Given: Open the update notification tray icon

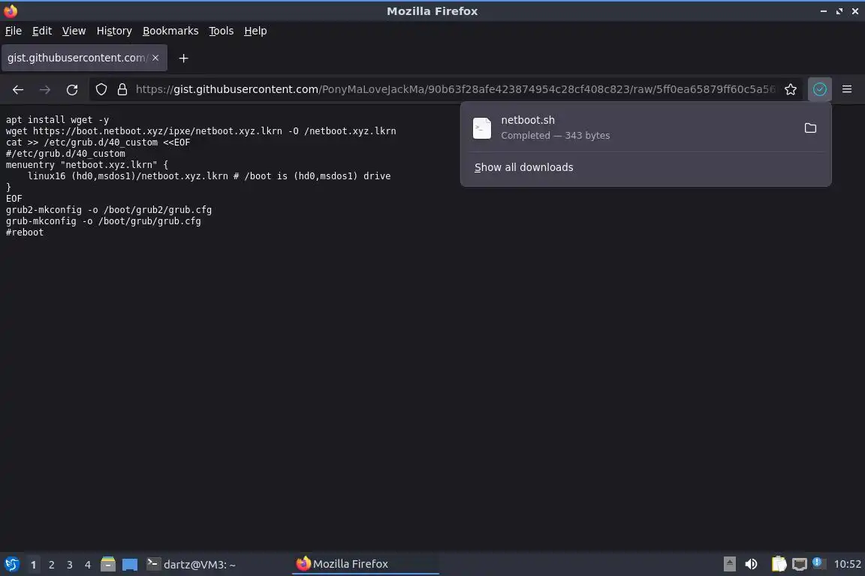Looking at the screenshot, I should coord(818,562).
